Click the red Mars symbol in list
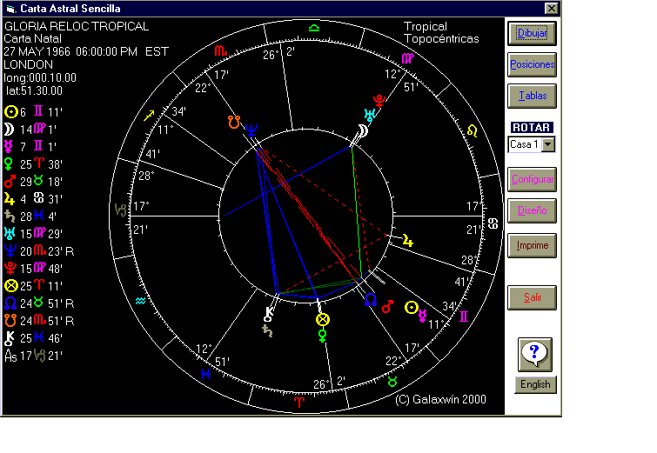 click(10, 181)
